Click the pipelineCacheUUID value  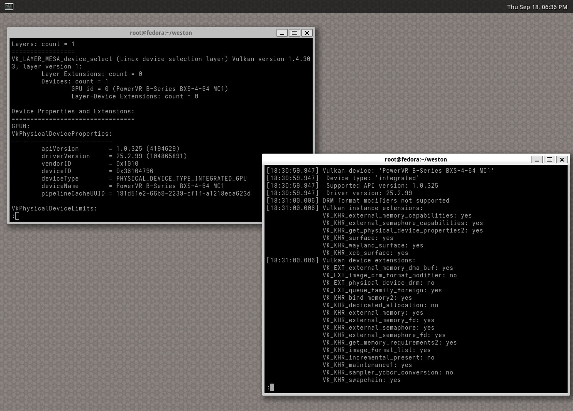pos(183,193)
